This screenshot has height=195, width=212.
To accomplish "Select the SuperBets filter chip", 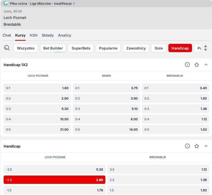I will click(x=81, y=48).
